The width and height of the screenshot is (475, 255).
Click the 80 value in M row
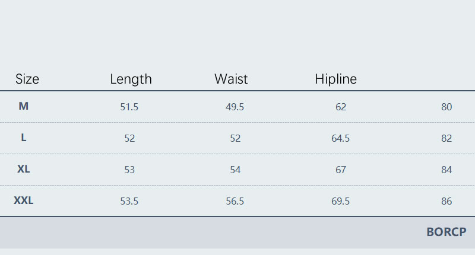(x=447, y=107)
